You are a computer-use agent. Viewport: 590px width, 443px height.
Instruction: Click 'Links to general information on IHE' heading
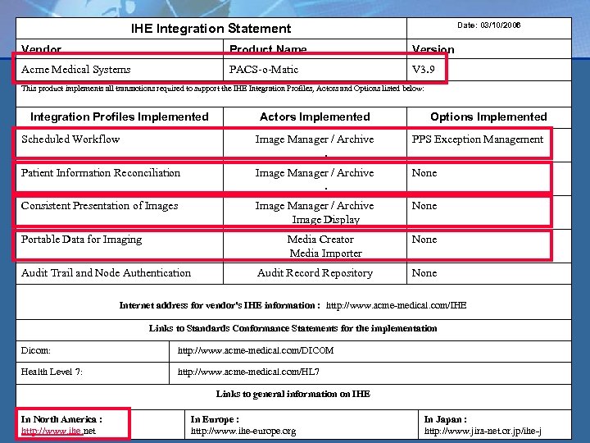point(293,394)
